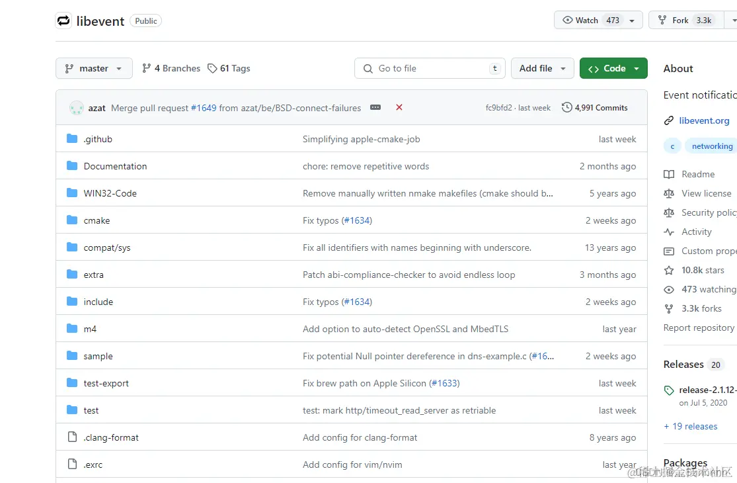This screenshot has width=737, height=483.
Task: Click the libevent repository name
Action: click(x=100, y=21)
